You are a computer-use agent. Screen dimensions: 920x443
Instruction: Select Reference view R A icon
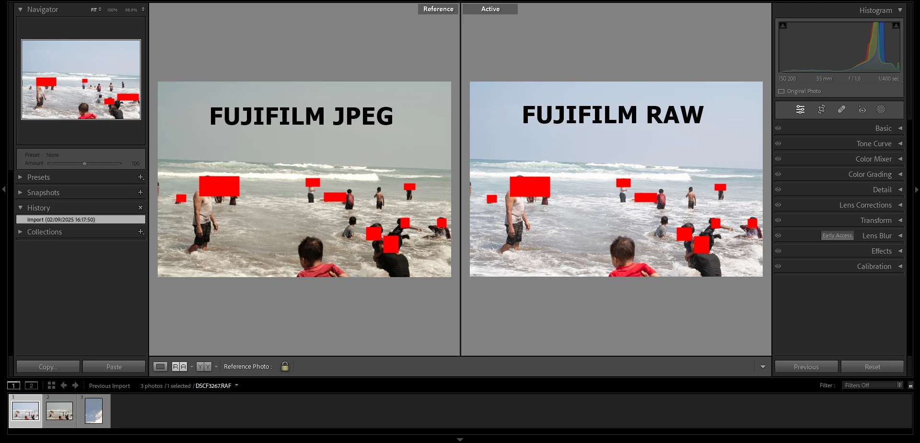pos(179,367)
